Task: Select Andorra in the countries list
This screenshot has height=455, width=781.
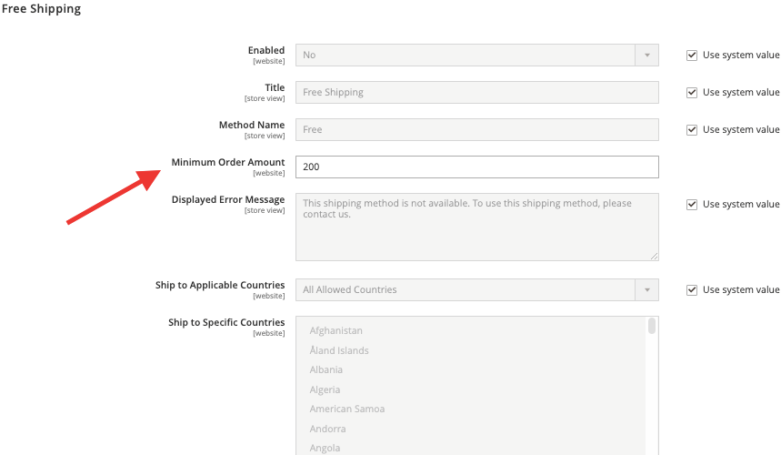Action: tap(327, 430)
